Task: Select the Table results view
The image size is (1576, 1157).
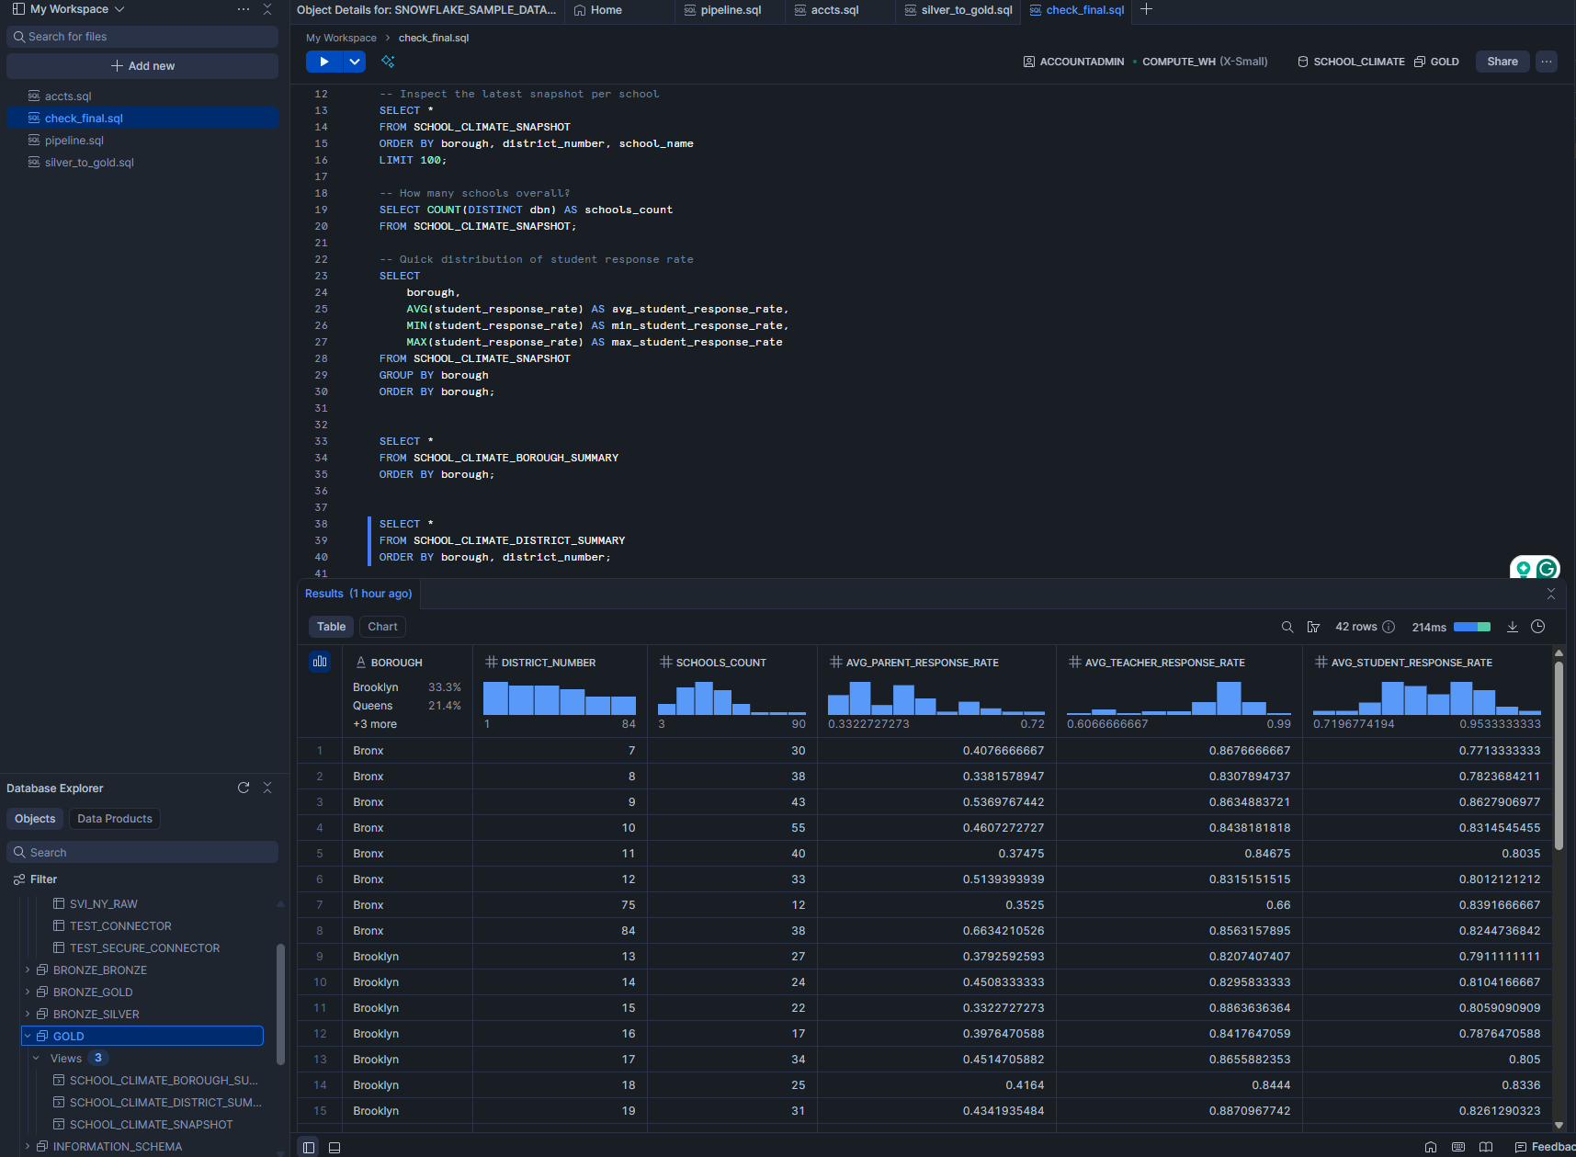Action: click(x=331, y=627)
